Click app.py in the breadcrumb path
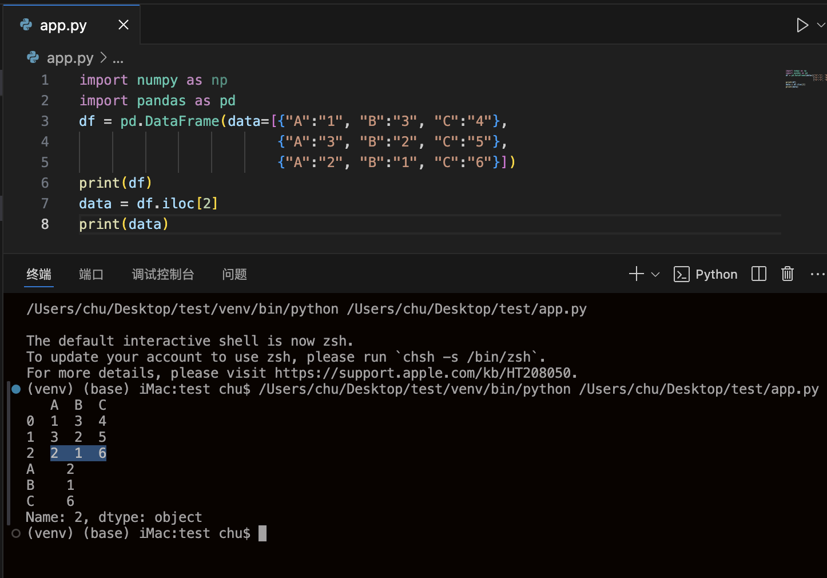The image size is (827, 578). tap(69, 58)
